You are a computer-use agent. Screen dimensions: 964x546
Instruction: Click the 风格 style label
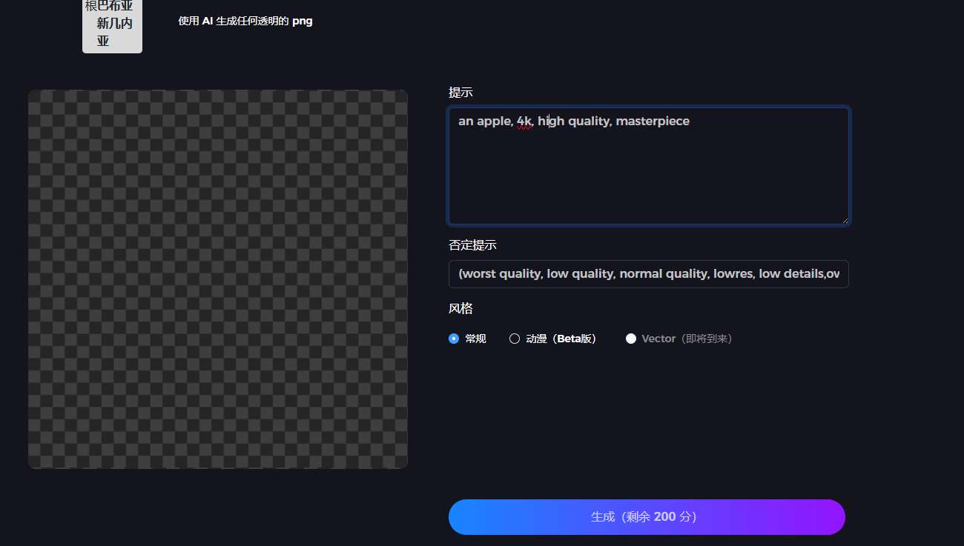(460, 308)
